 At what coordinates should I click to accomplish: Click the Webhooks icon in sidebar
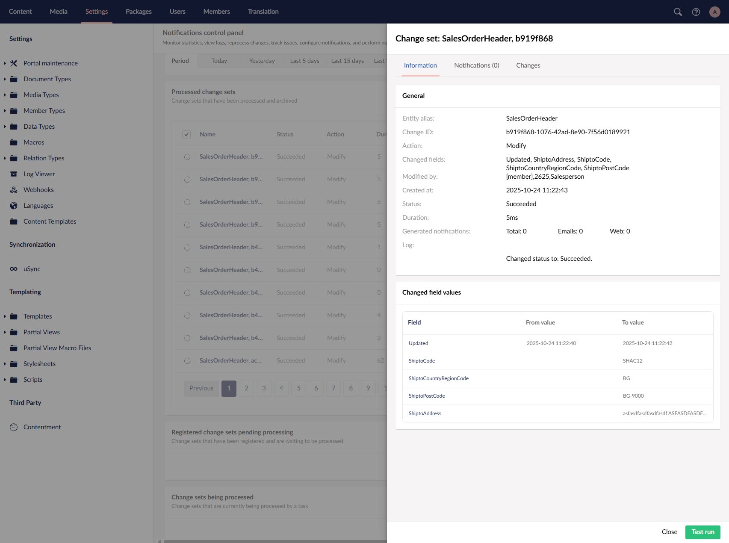(x=14, y=190)
